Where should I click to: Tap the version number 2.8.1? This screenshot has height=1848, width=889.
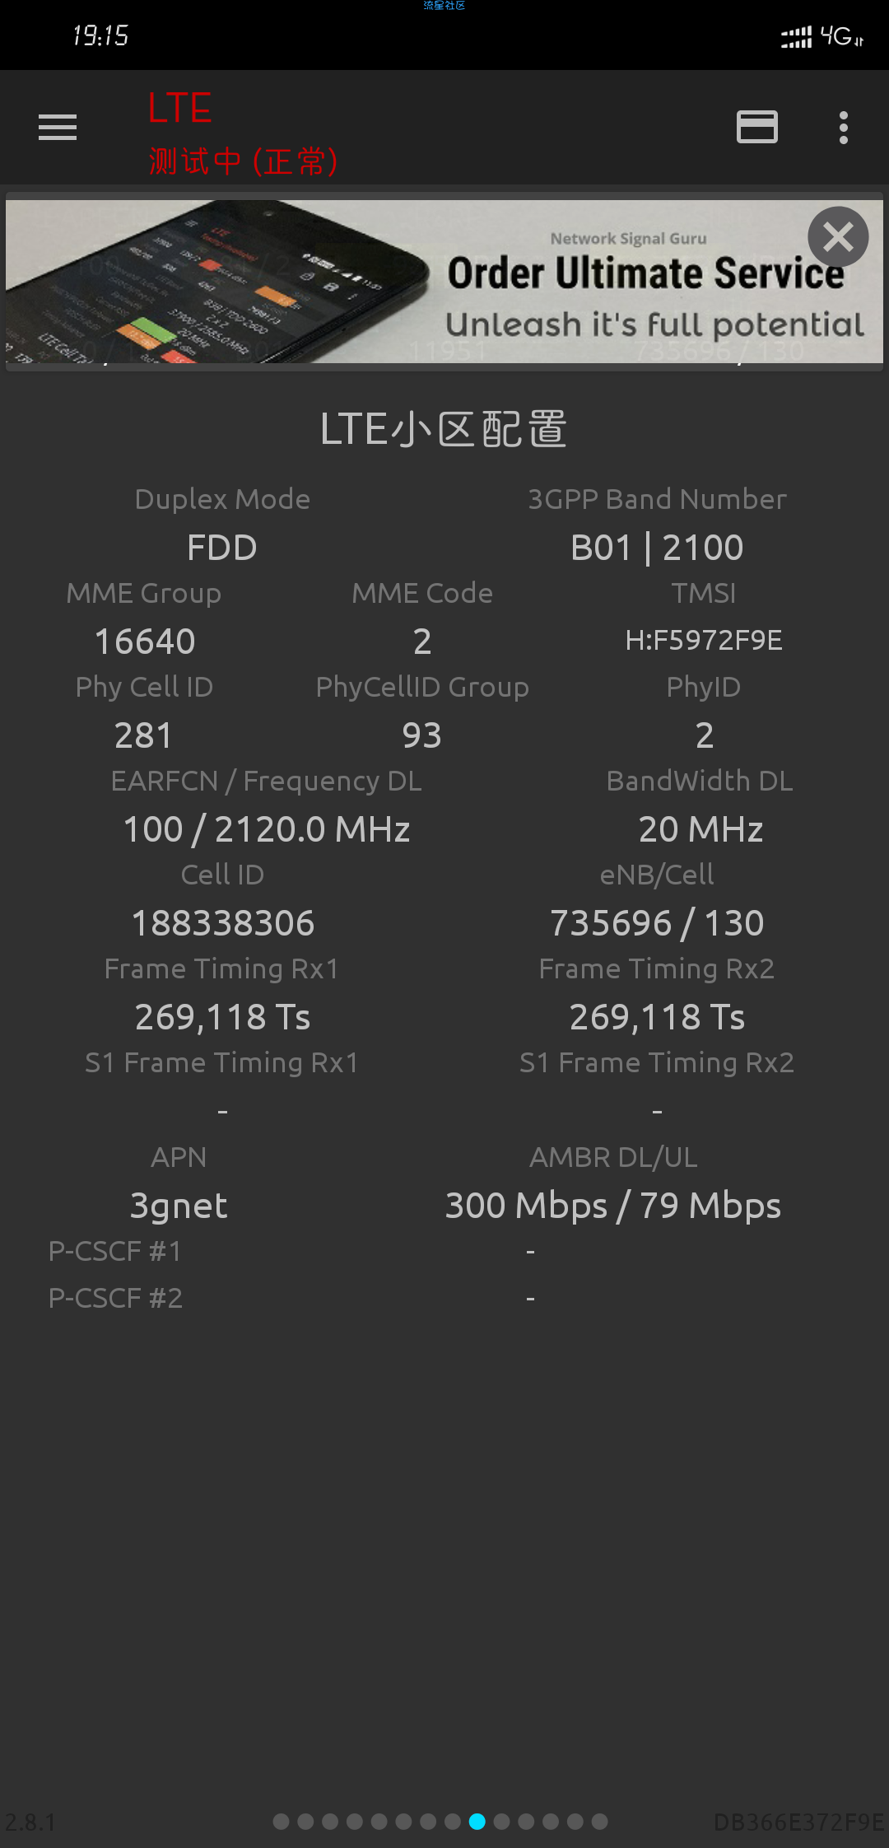click(x=30, y=1822)
